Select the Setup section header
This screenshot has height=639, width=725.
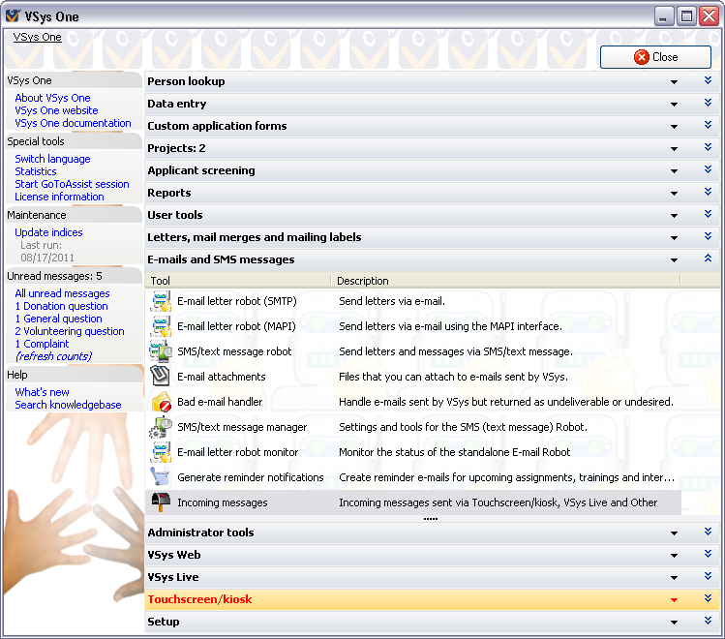click(433, 622)
